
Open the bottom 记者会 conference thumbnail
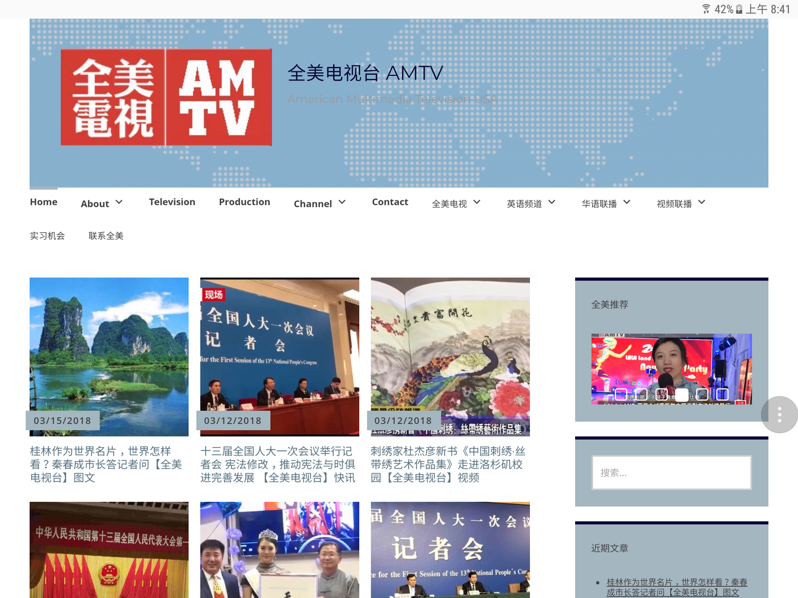coord(451,550)
